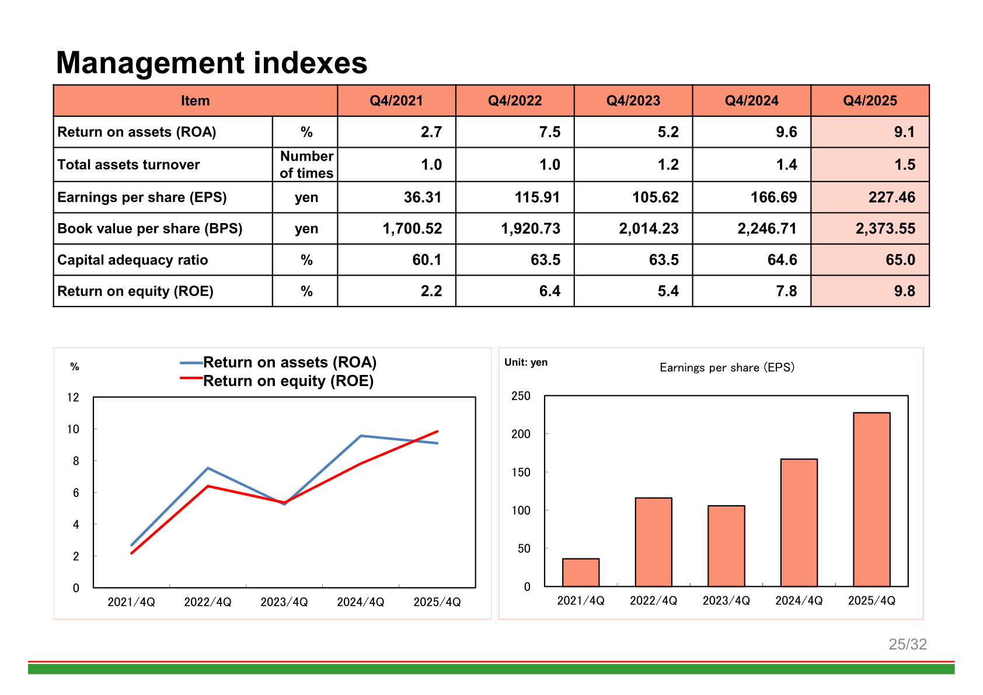This screenshot has height=695, width=983.
Task: Select the 115.91 EPS value
Action: (x=537, y=197)
